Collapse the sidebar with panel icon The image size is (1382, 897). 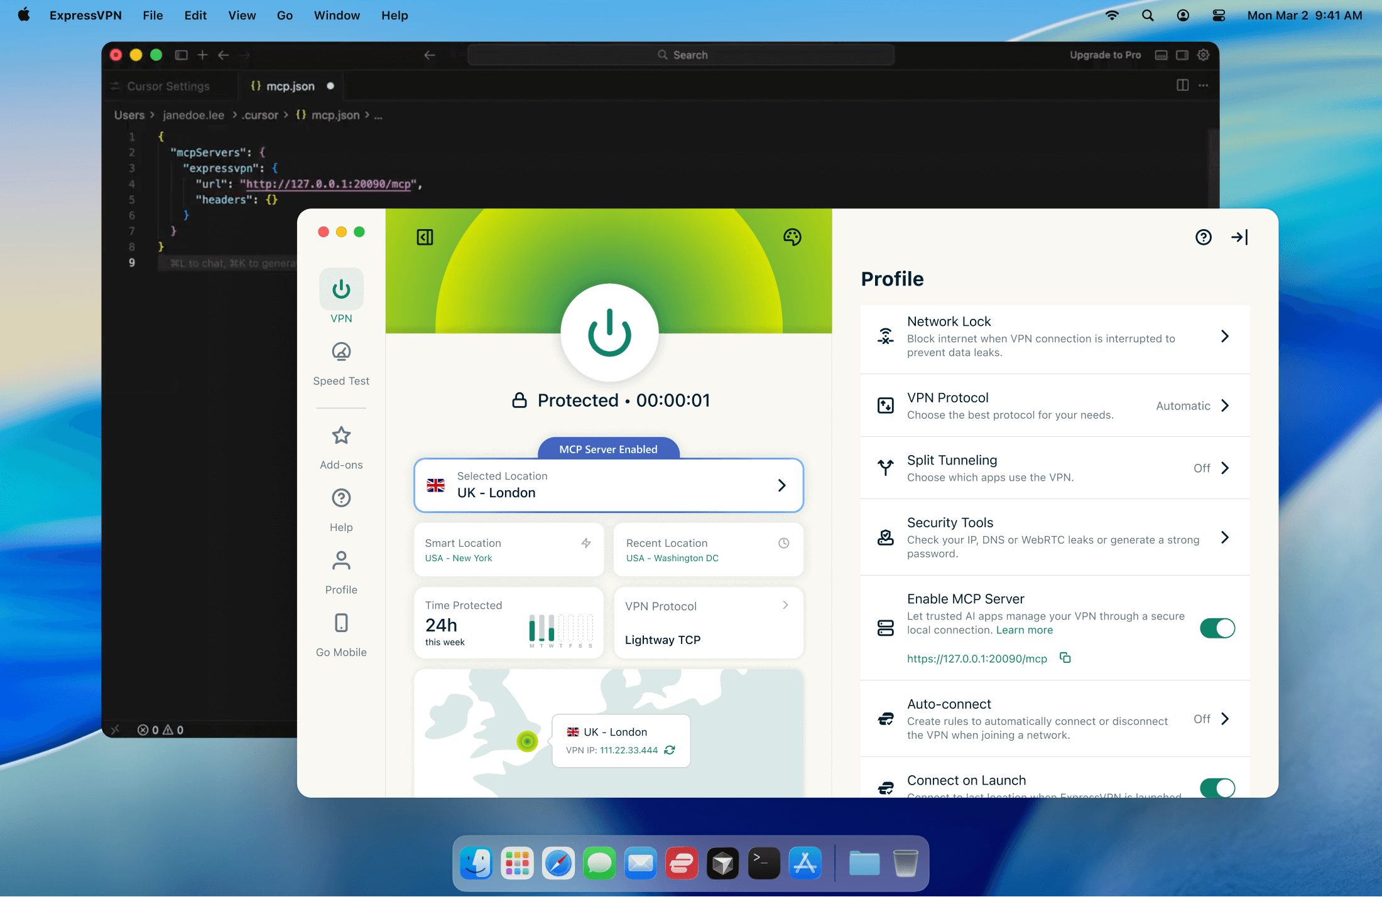tap(425, 237)
